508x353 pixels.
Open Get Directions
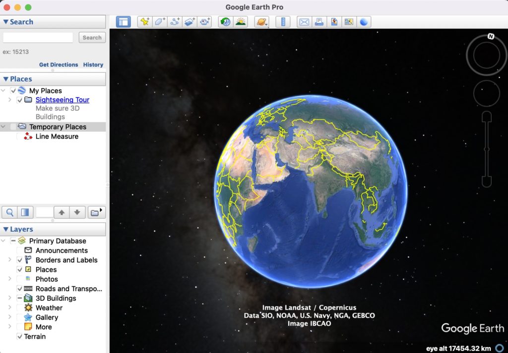point(59,64)
